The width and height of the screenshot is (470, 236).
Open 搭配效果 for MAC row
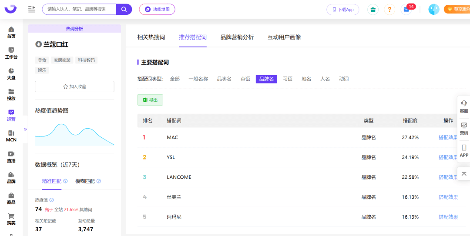pyautogui.click(x=448, y=137)
